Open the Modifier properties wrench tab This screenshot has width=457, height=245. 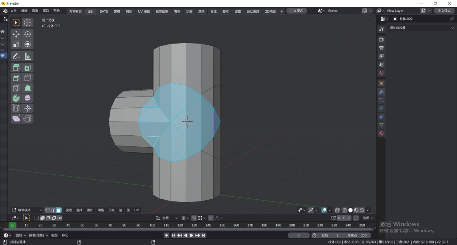pos(381,92)
